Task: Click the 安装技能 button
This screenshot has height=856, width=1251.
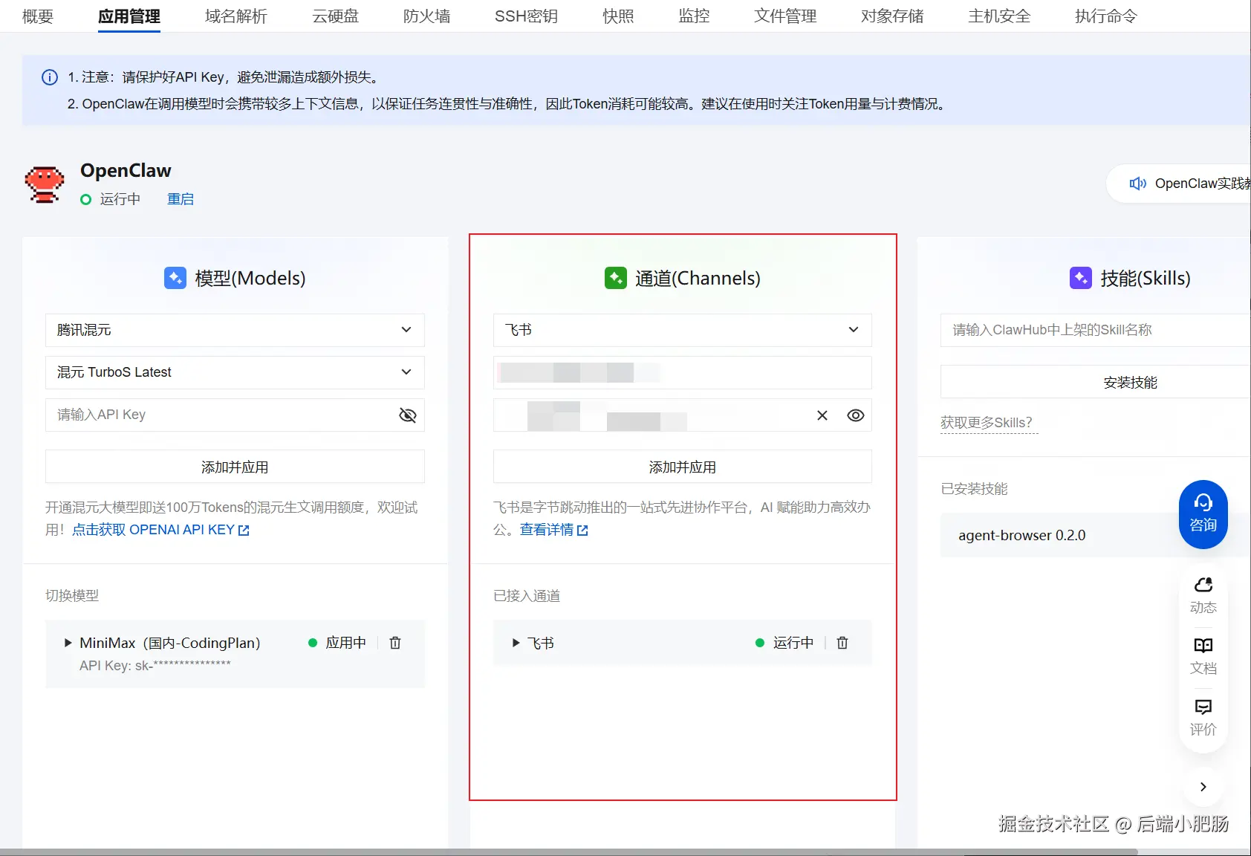Action: (1096, 382)
